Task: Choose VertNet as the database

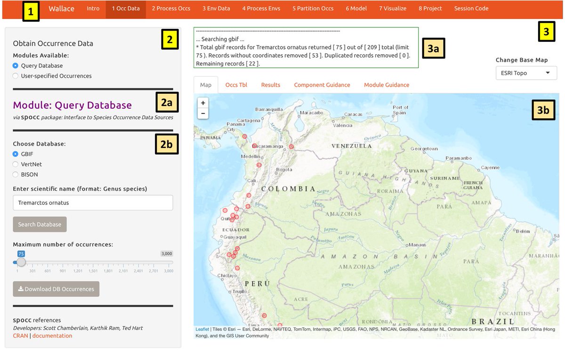Action: tap(15, 164)
